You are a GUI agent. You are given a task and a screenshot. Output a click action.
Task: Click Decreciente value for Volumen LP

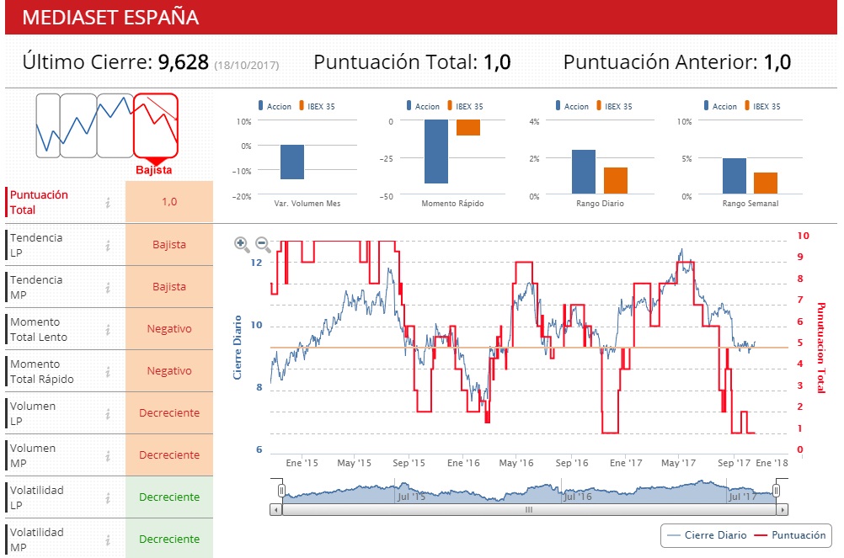point(169,413)
